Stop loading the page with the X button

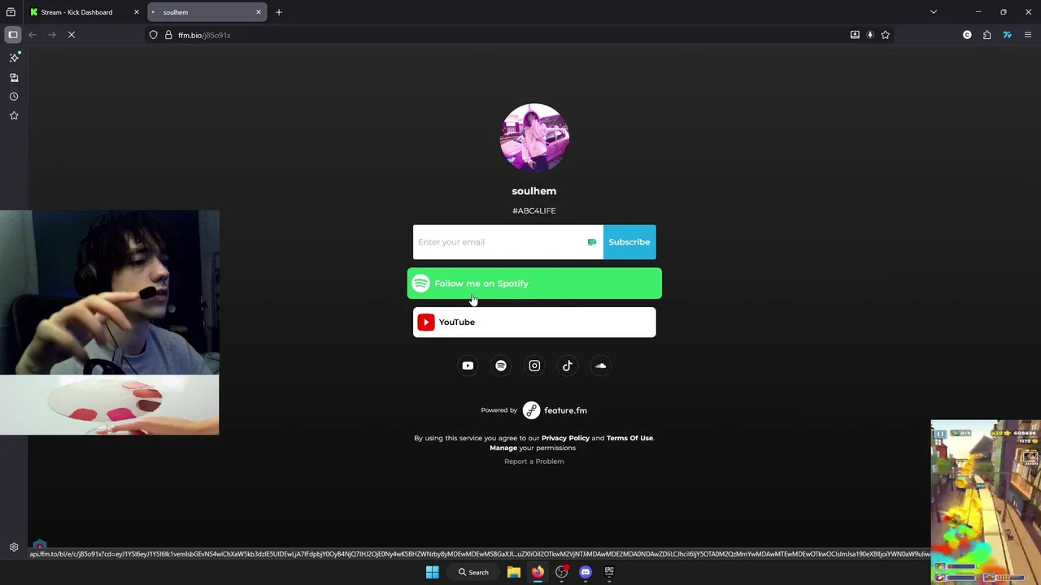point(71,35)
